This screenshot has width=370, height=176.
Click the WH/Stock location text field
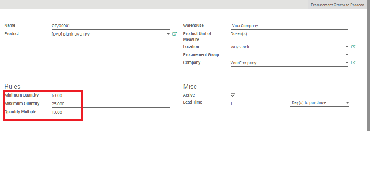[x=287, y=47]
